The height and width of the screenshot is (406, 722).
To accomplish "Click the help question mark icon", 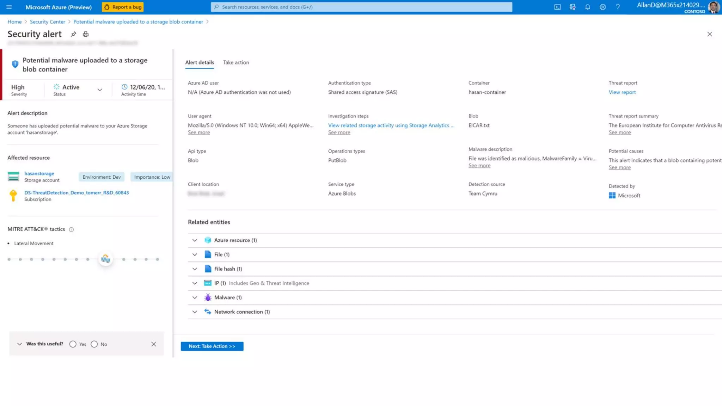I will pos(618,7).
